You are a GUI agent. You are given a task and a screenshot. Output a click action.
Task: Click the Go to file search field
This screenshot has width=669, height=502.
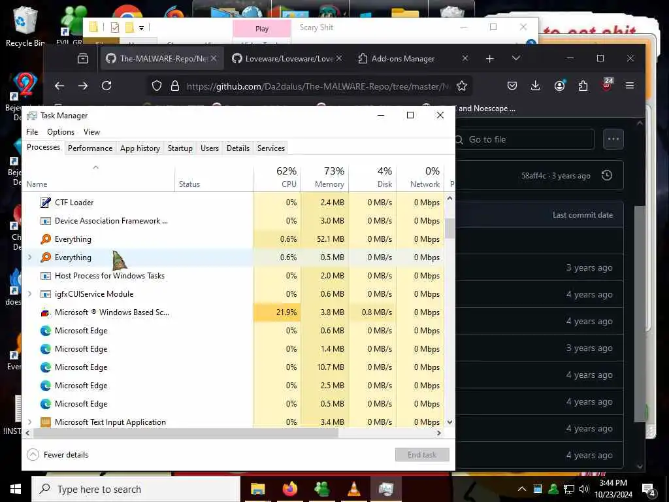[x=525, y=140]
